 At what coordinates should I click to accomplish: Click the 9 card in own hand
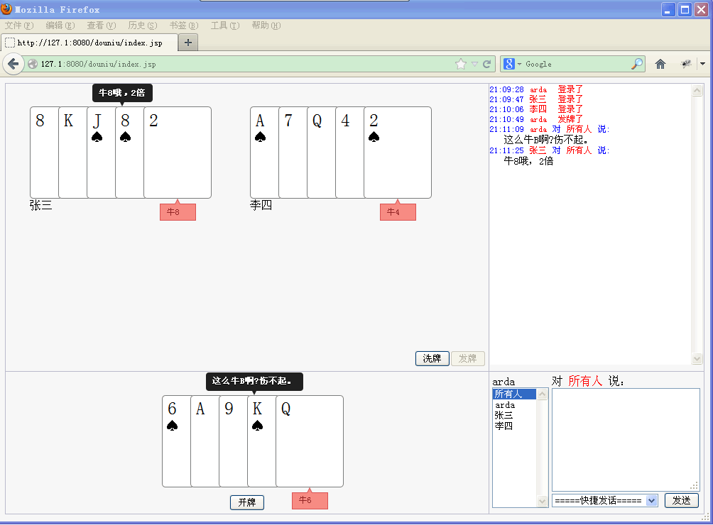[233, 441]
